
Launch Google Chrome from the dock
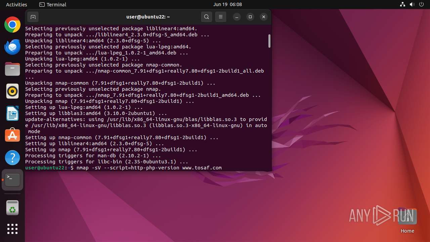click(x=12, y=25)
